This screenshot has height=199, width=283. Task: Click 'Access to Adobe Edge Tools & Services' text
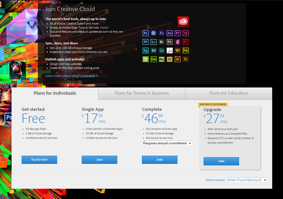[74, 28]
